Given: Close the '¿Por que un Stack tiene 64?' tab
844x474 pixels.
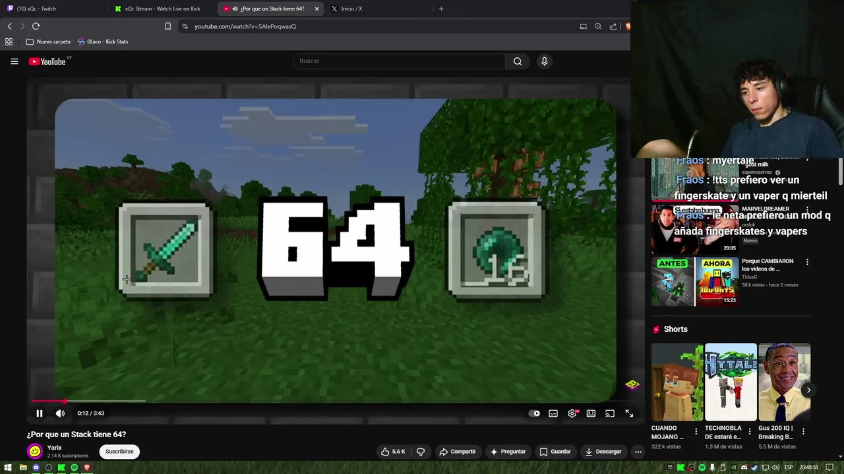Looking at the screenshot, I should tap(316, 9).
